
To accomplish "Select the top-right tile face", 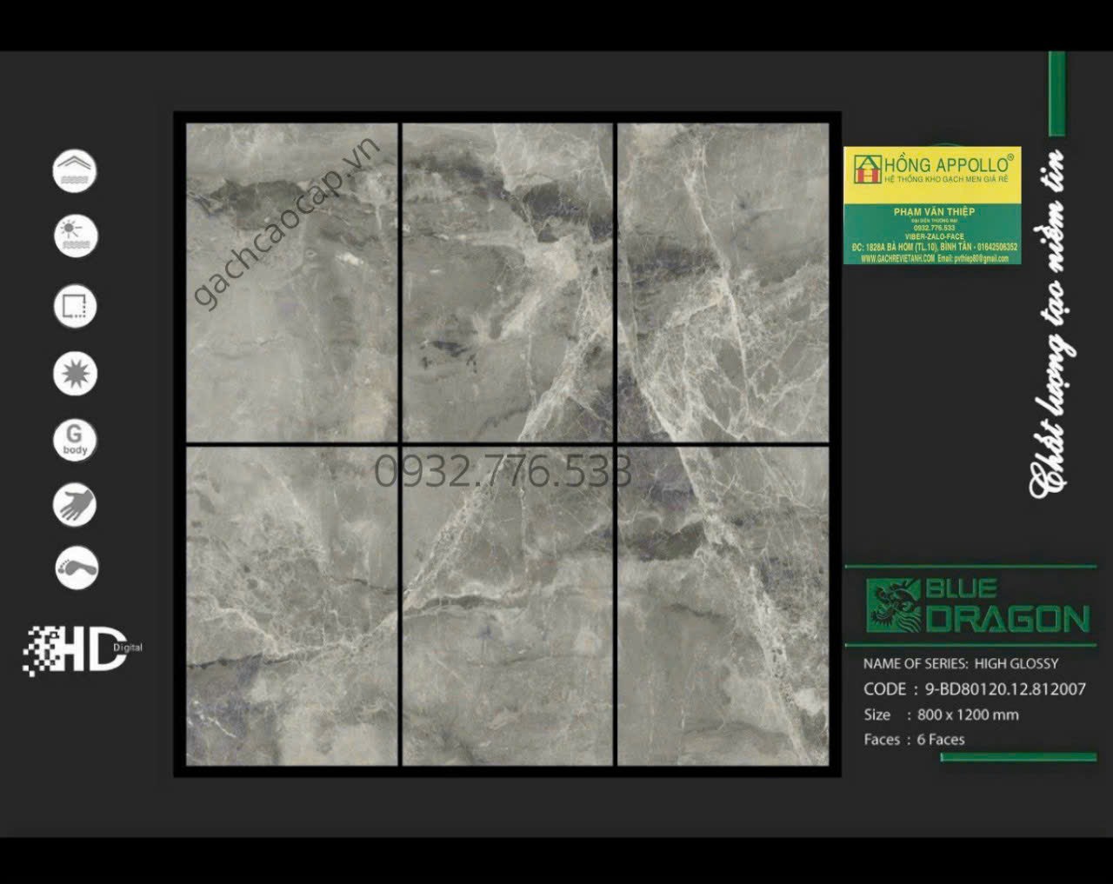I will 723,282.
